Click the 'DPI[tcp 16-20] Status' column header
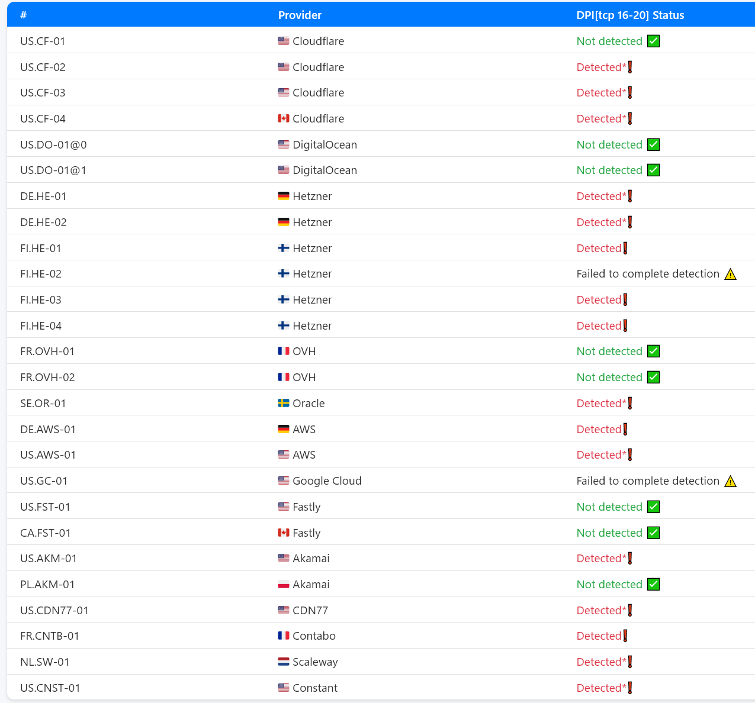Screen dimensions: 755x703 pos(630,15)
